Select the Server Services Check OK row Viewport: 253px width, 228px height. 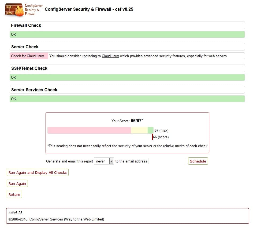[x=127, y=99]
